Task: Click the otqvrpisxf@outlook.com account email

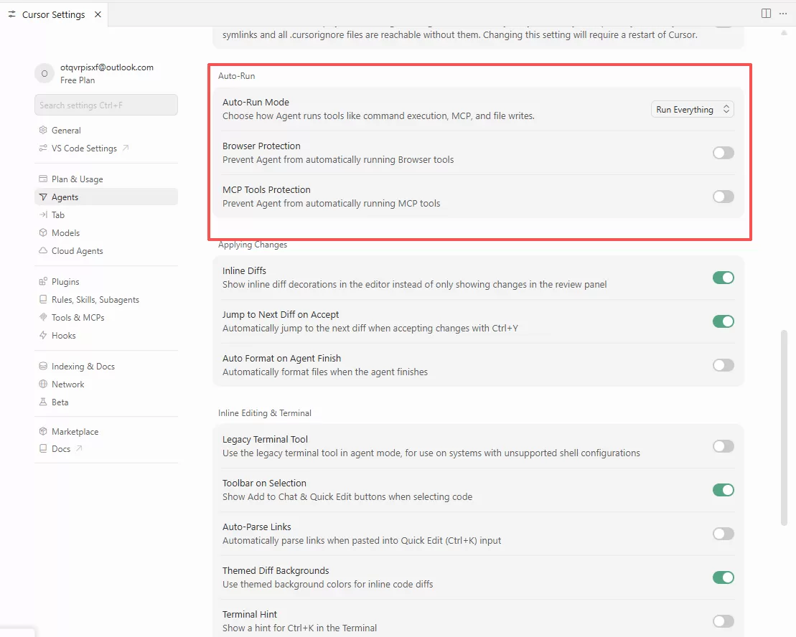Action: click(107, 67)
